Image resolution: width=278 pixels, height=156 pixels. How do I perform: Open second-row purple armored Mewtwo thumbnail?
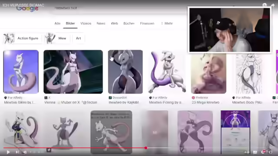[x=195, y=132]
